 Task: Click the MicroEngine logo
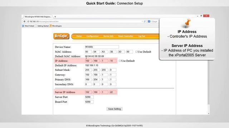pyautogui.click(x=61, y=36)
